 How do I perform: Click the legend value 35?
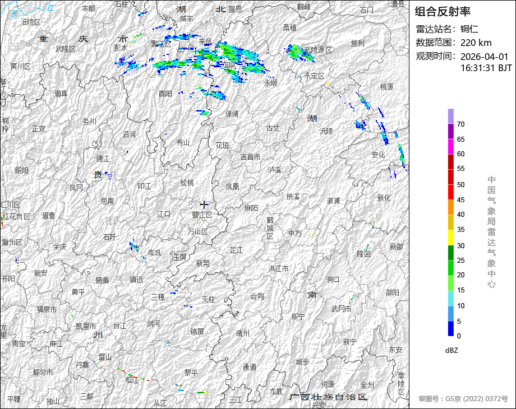(460, 230)
